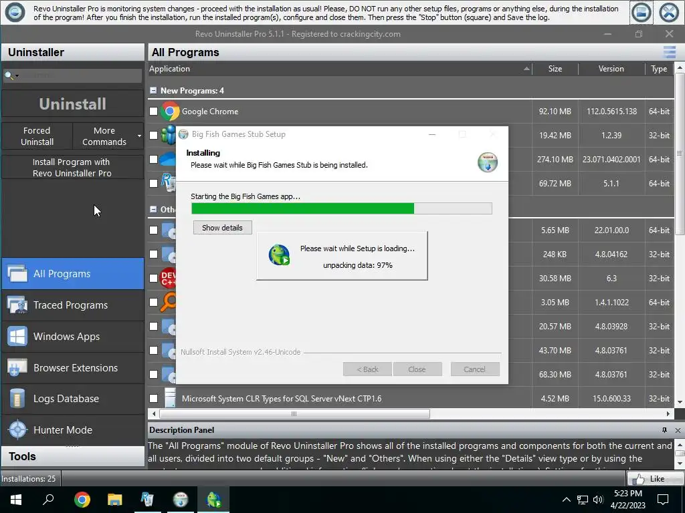Click the Hunter Mode crosshair icon
The width and height of the screenshot is (685, 513).
click(17, 430)
